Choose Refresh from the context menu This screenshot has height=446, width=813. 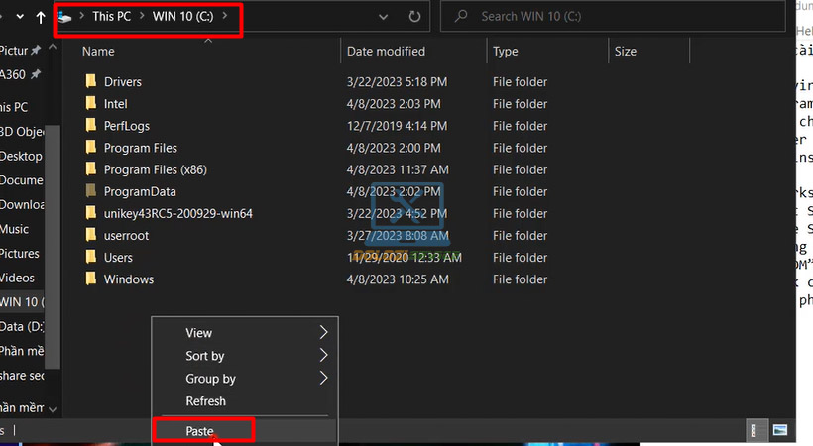[x=206, y=401]
